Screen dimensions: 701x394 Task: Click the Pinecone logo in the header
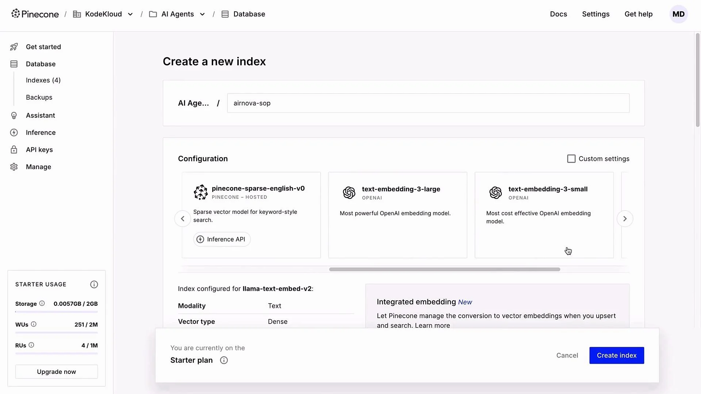(35, 14)
